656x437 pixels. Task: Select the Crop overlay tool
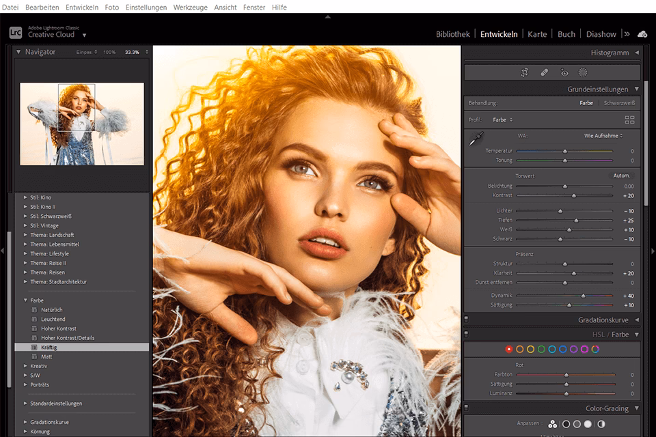coord(526,72)
